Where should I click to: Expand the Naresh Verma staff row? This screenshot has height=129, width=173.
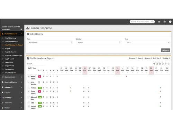coord(29,106)
